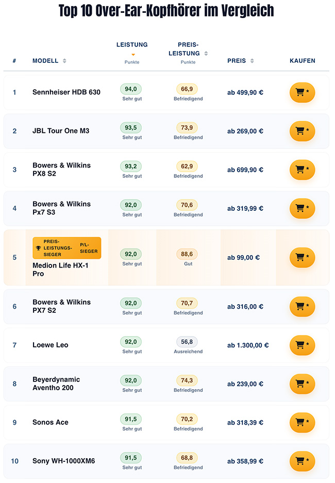Open the buy cart for Sonos Ace
This screenshot has height=483, width=335.
point(302,423)
